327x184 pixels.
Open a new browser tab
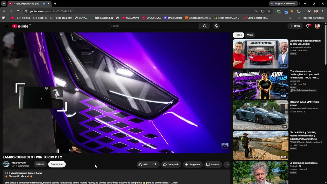click(55, 4)
